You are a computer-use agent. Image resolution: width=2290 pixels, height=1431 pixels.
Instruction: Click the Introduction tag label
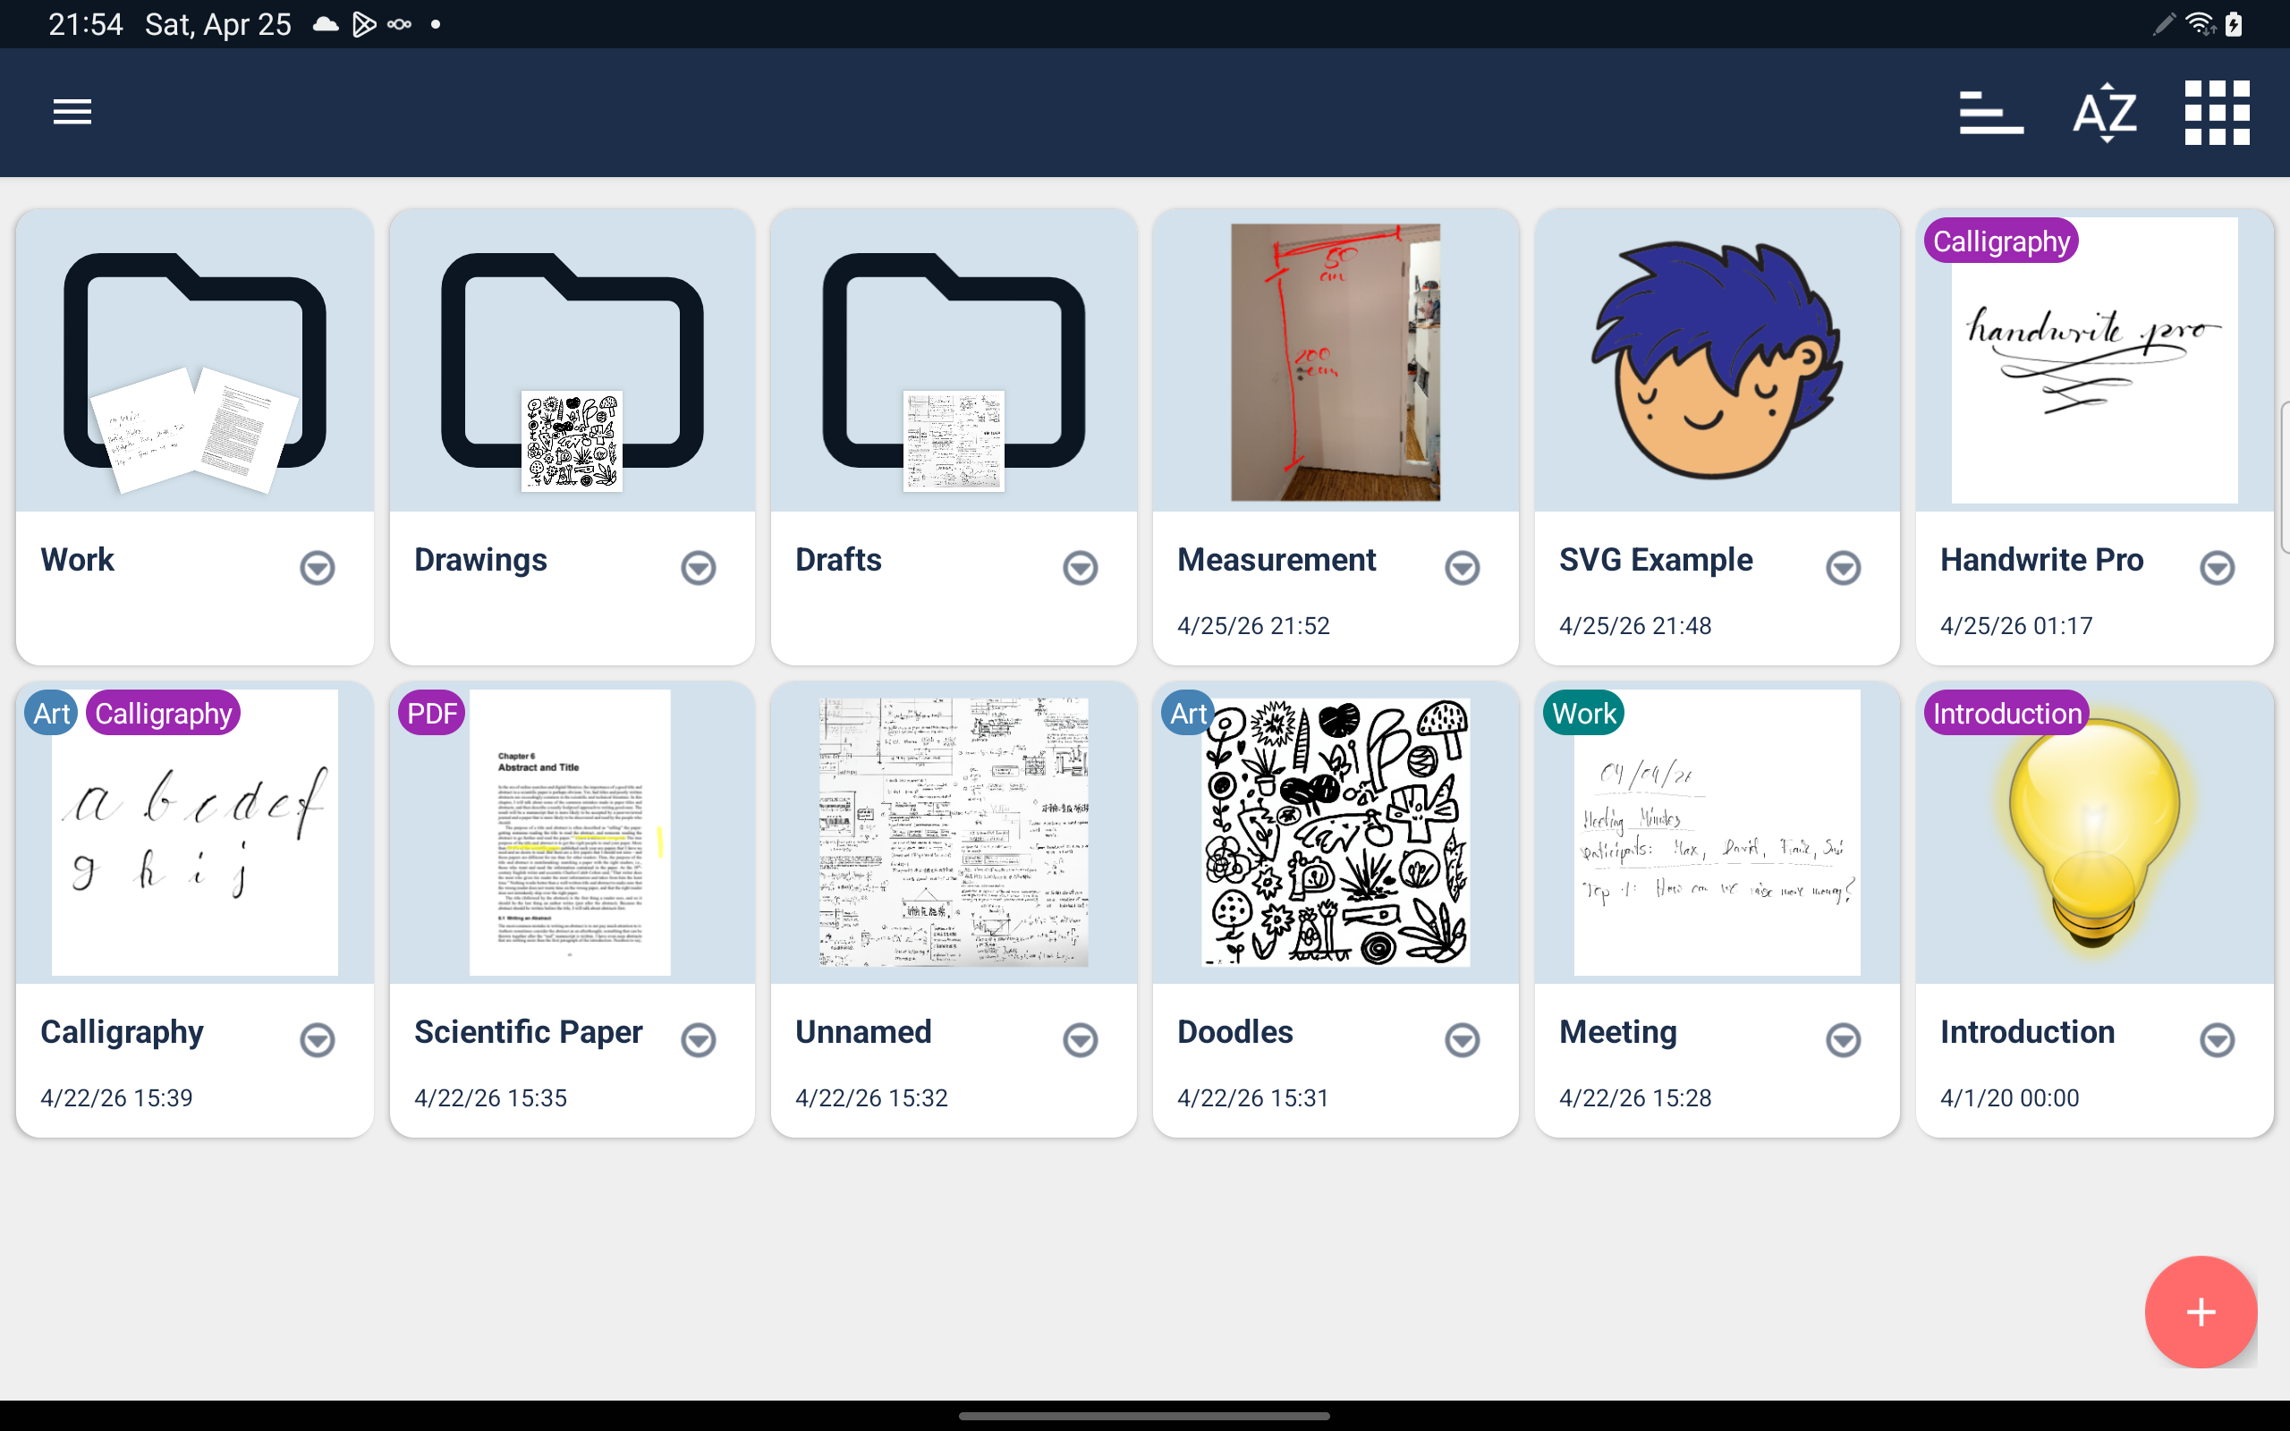click(x=2006, y=714)
